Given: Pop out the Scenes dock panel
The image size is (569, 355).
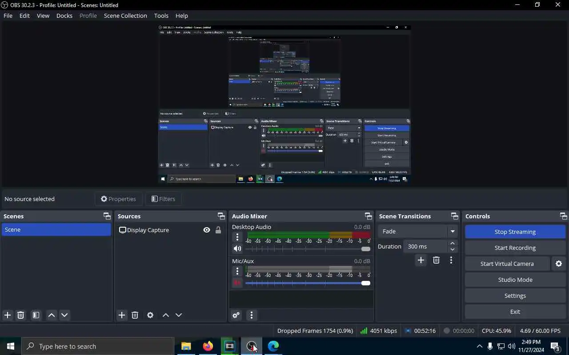Looking at the screenshot, I should (107, 216).
